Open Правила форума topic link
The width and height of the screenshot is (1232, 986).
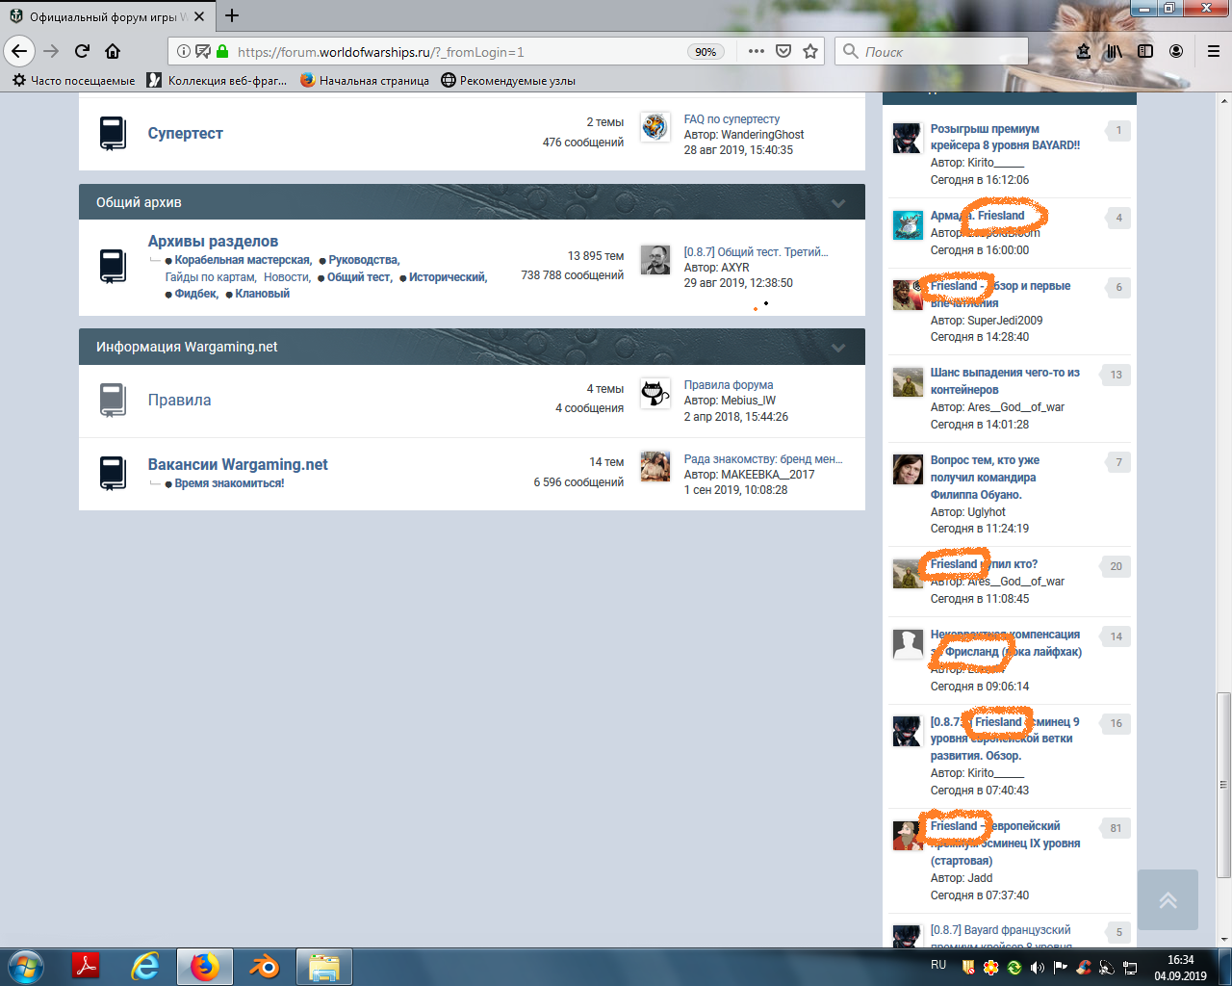[x=729, y=385]
